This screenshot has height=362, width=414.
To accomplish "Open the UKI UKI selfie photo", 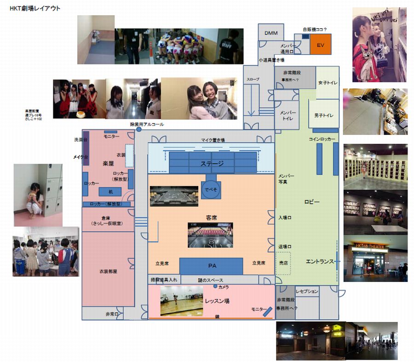I will point(379,45).
